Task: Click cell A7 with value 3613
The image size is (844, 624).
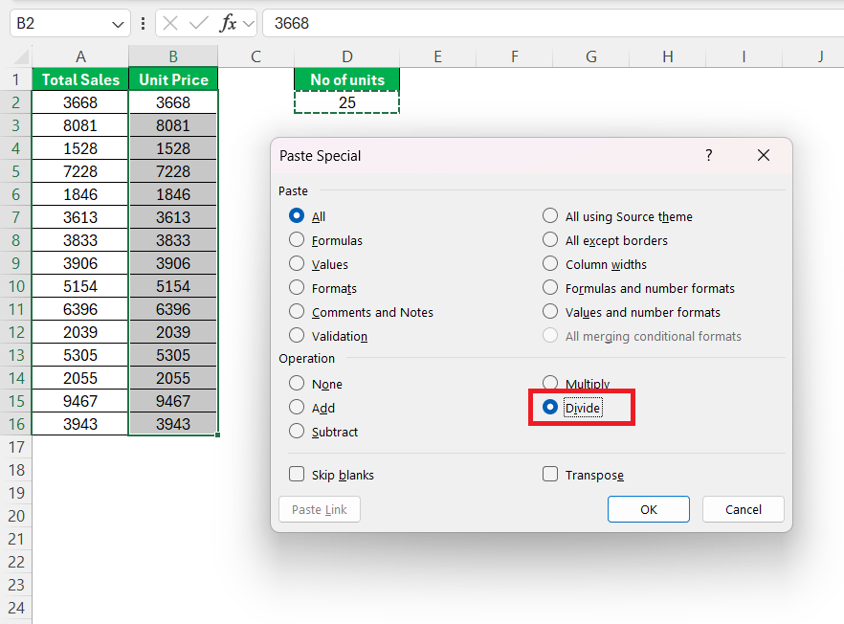Action: [80, 217]
